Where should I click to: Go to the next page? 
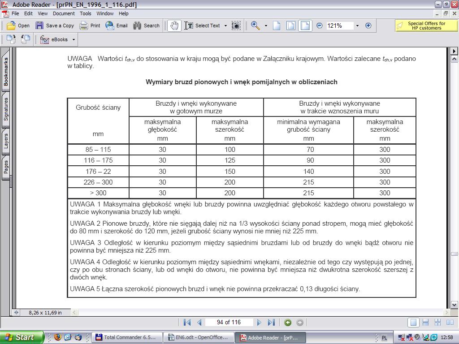pos(259,322)
